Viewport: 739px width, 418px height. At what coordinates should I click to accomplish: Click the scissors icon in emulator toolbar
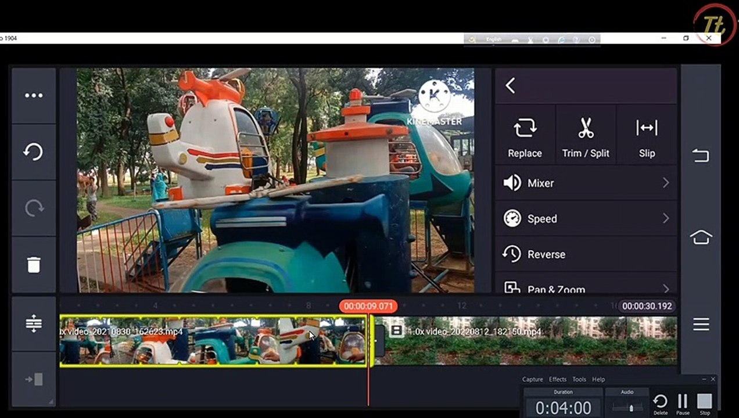tap(530, 39)
